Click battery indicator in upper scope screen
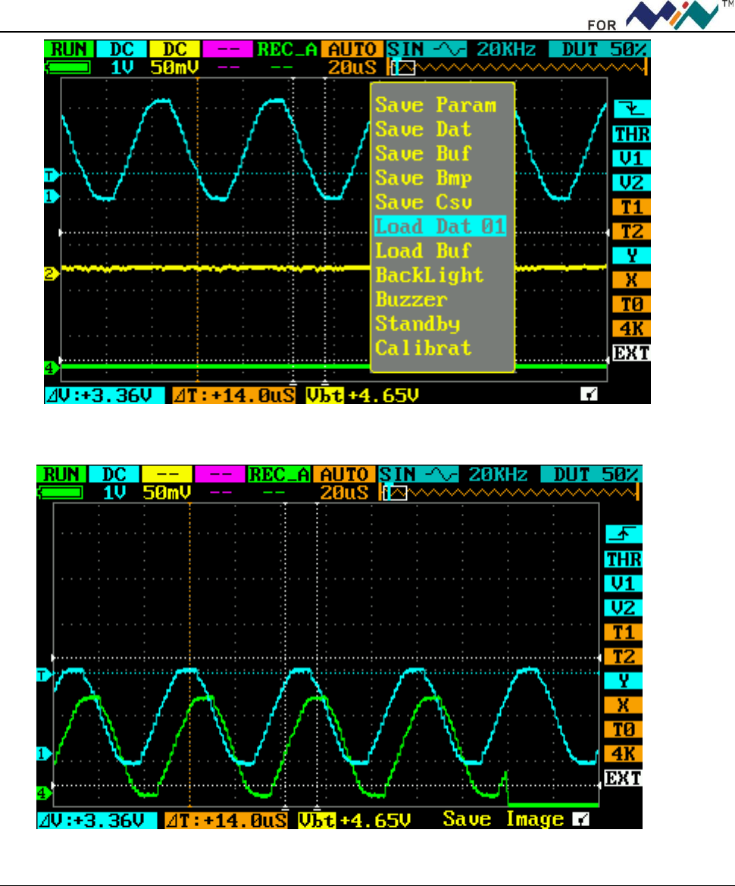Screen dimensions: 735x886 pos(67,68)
